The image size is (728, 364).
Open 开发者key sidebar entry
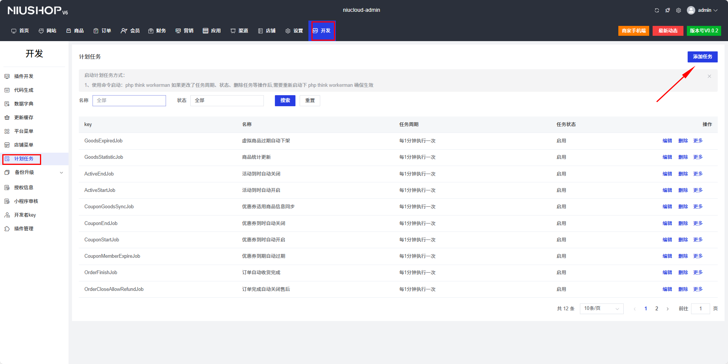(x=25, y=215)
